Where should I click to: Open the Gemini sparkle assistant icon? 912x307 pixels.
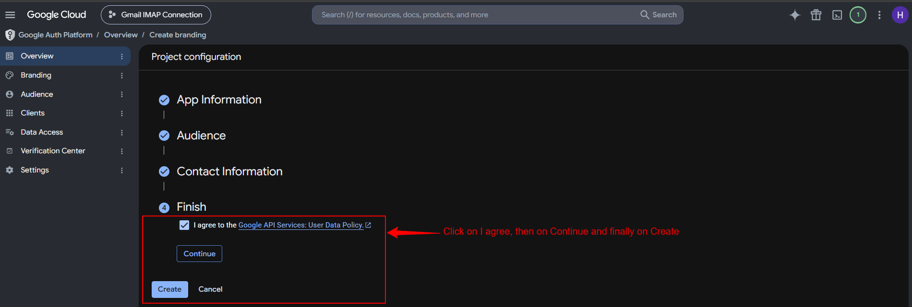(795, 15)
